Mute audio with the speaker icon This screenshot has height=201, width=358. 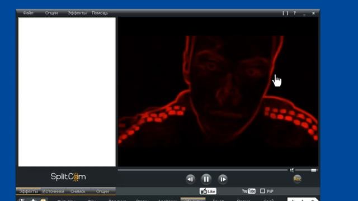292,170
